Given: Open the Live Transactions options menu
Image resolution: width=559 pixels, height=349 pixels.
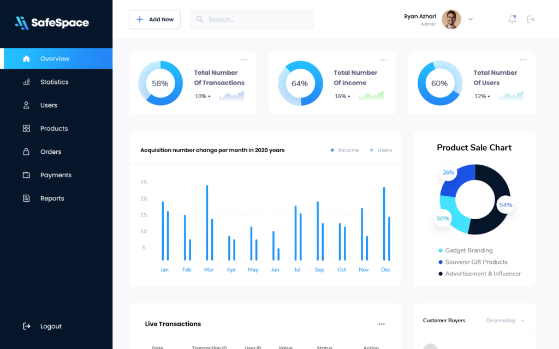Looking at the screenshot, I should pyautogui.click(x=382, y=324).
